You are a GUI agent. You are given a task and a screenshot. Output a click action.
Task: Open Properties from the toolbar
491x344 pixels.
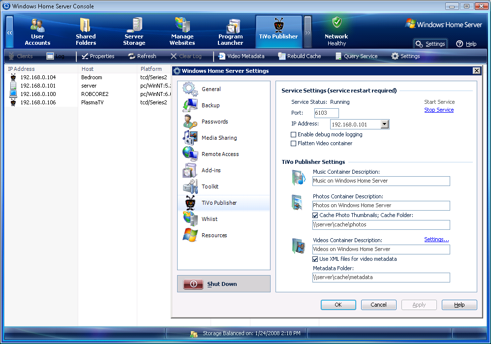(x=98, y=56)
